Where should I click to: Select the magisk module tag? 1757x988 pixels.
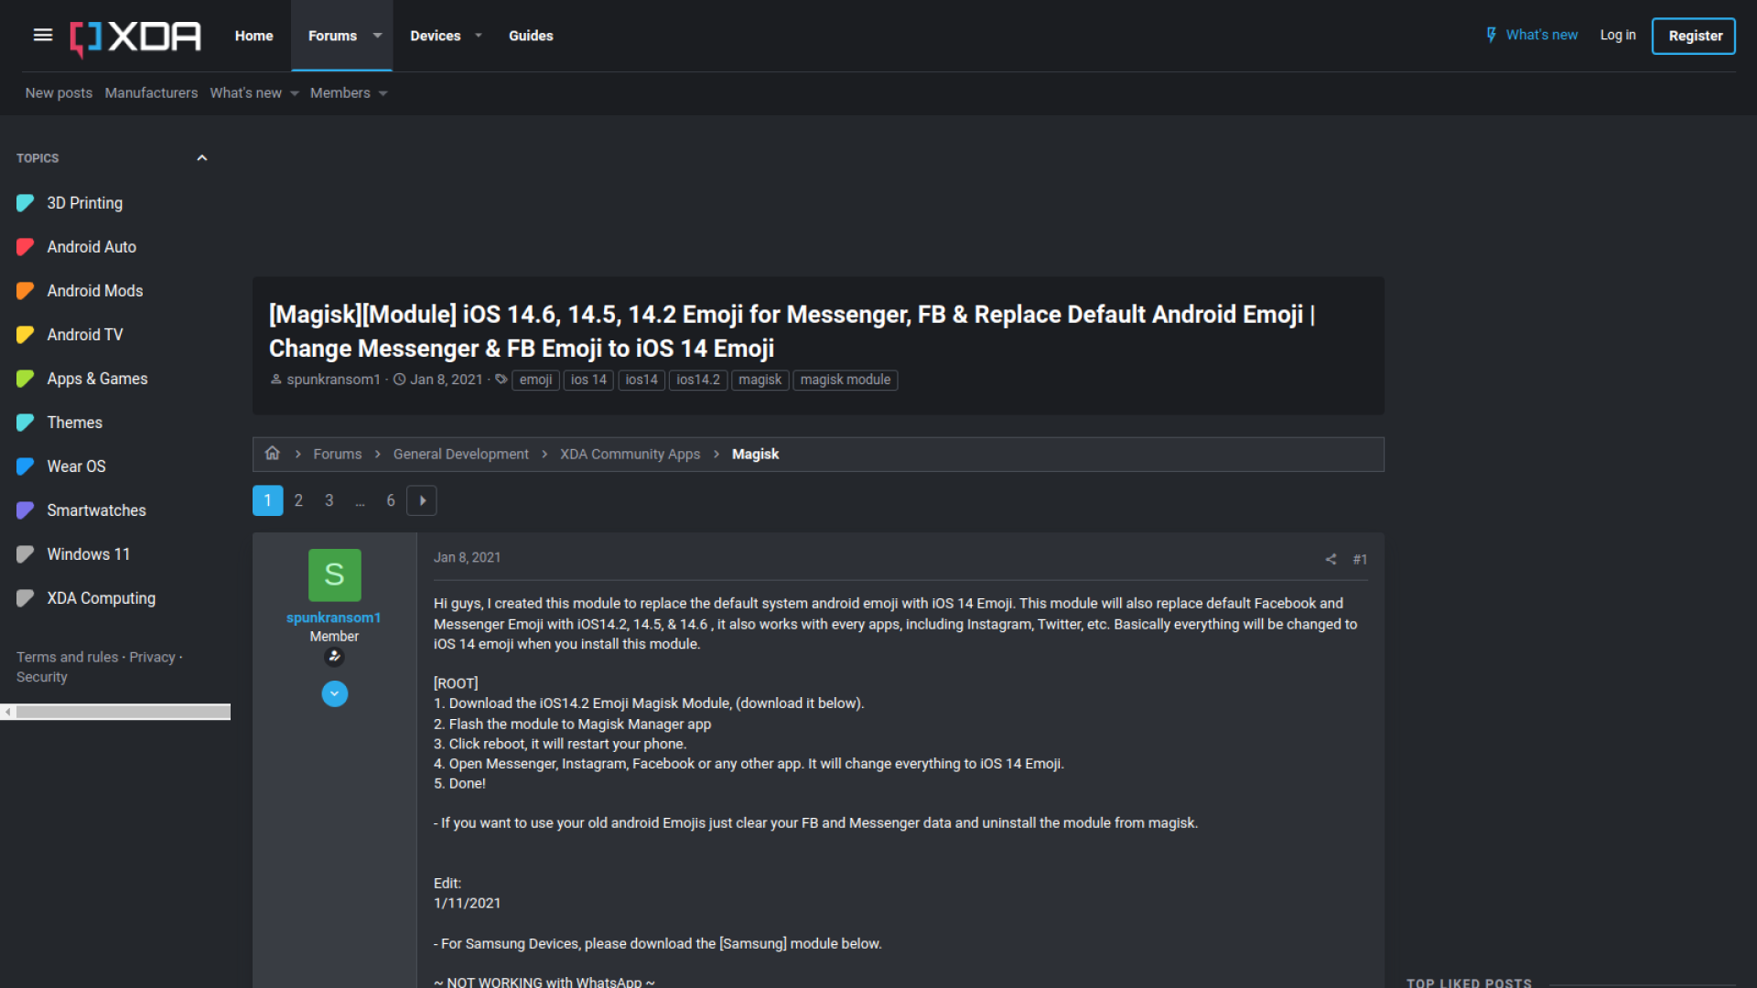point(845,380)
